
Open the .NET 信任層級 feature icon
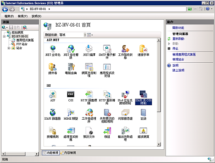[x=71, y=52]
